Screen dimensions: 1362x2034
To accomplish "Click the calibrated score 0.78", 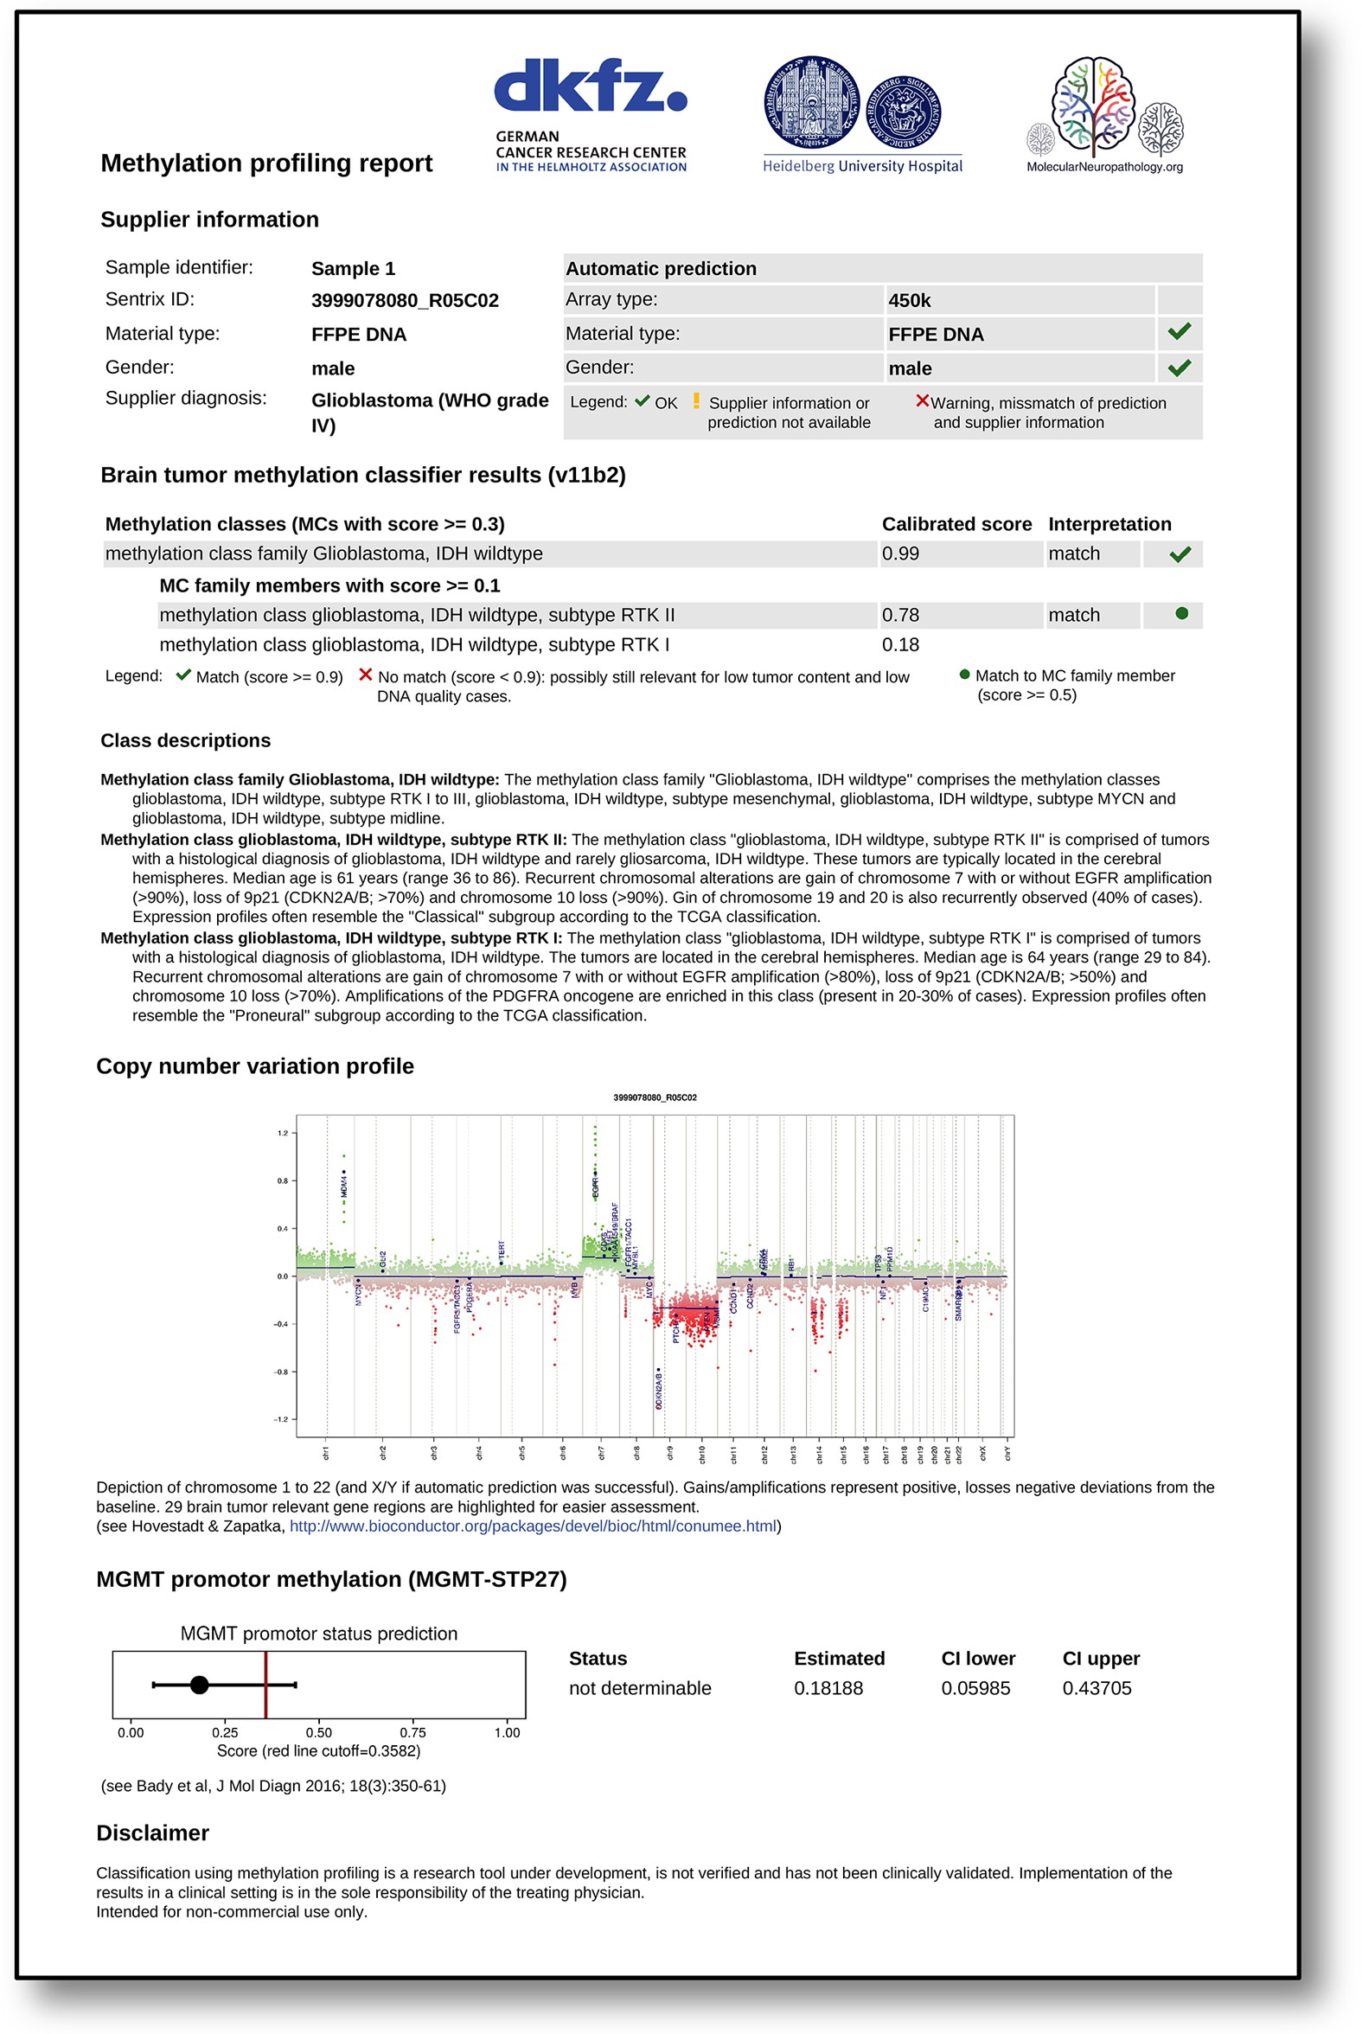I will pos(900,615).
